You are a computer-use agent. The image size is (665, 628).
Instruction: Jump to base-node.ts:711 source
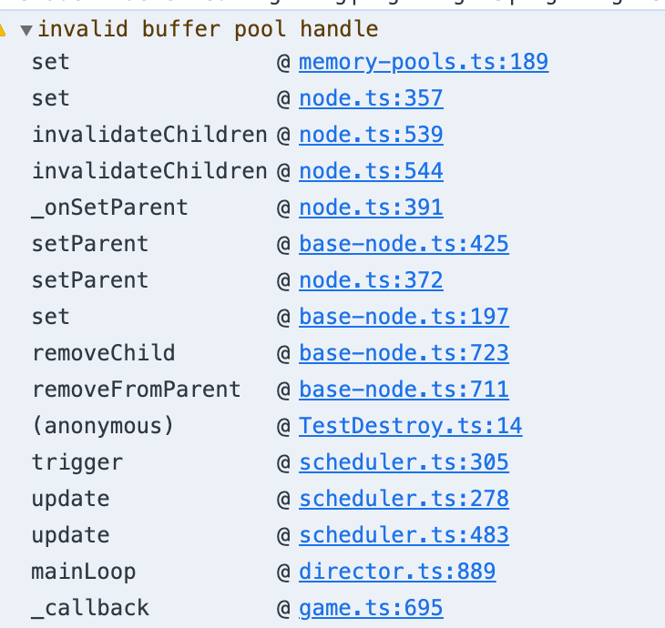coord(404,390)
